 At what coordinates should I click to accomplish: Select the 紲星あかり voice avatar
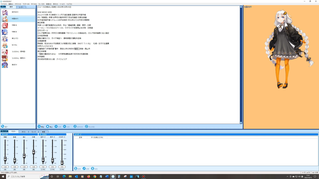coord(5,19)
